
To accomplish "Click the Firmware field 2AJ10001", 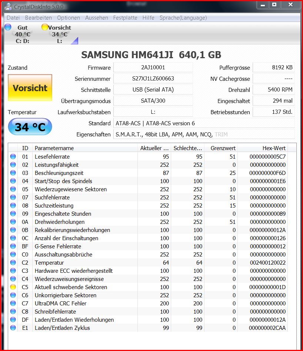I will [153, 67].
